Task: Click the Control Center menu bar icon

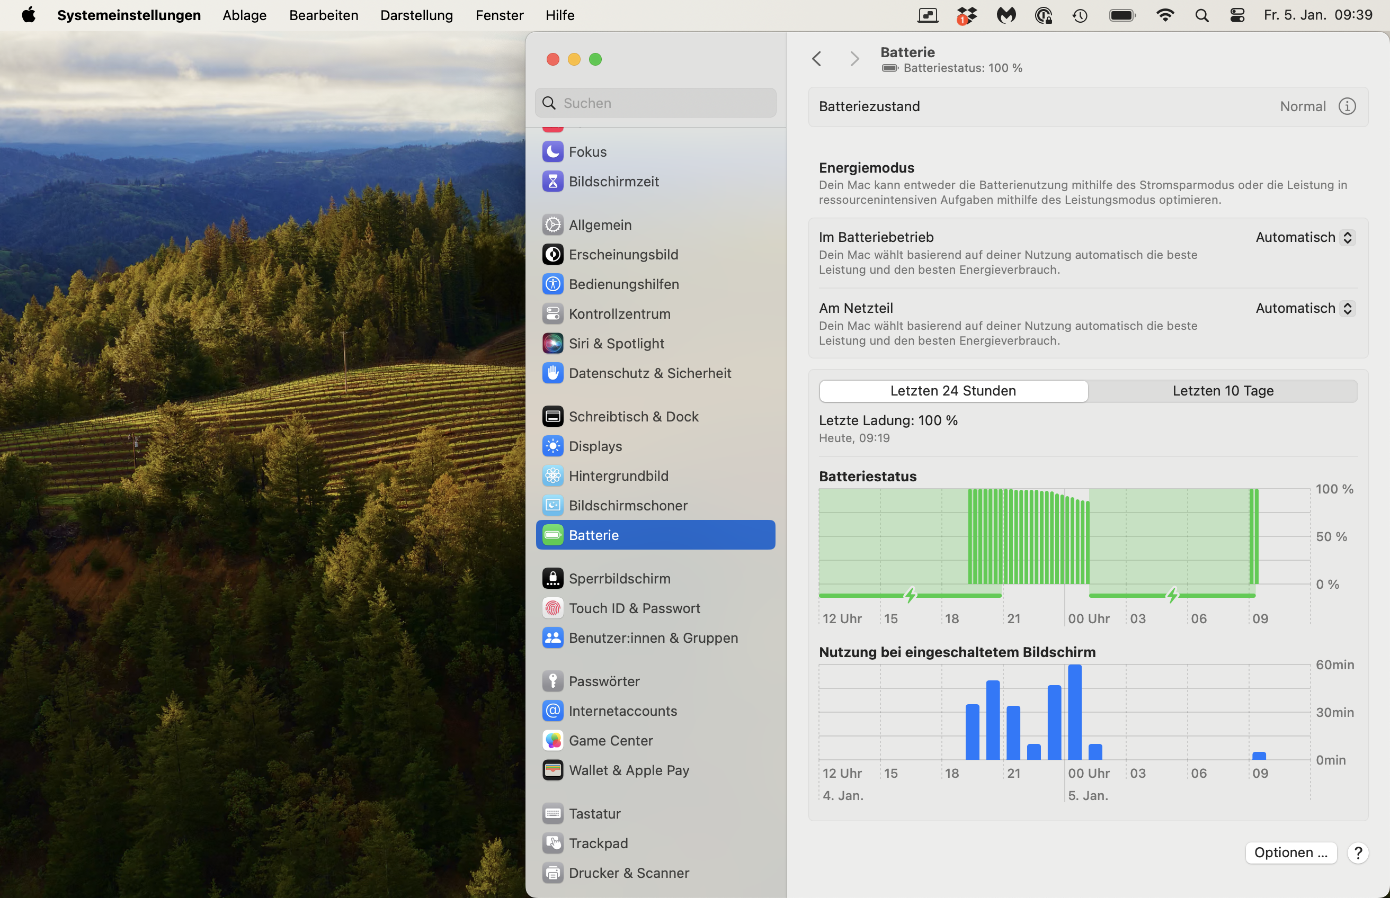Action: [x=1236, y=15]
